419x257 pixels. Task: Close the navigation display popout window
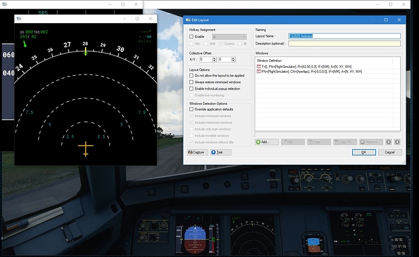[151, 19]
